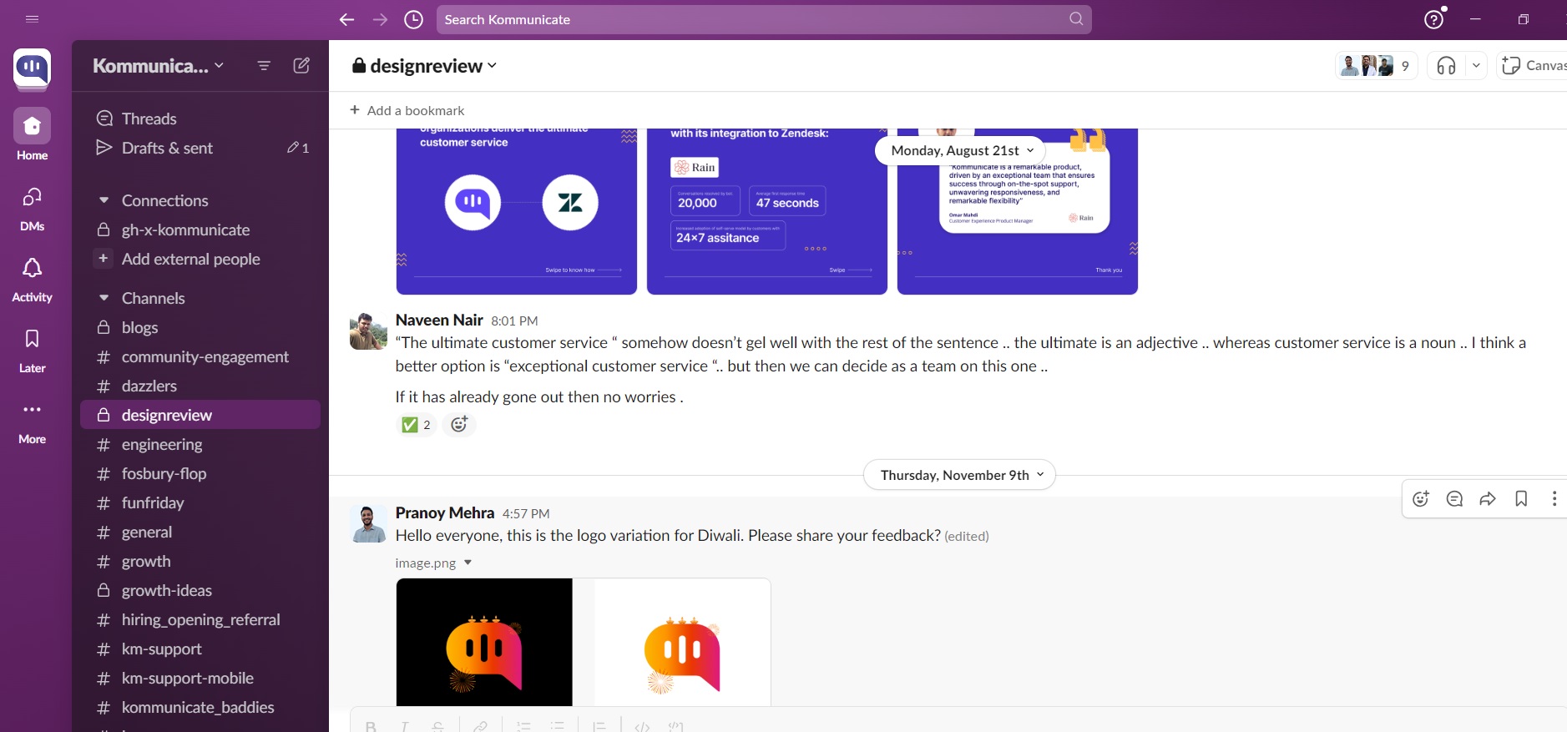
Task: Open Monday, August 21st date dropdown
Action: [x=960, y=150]
